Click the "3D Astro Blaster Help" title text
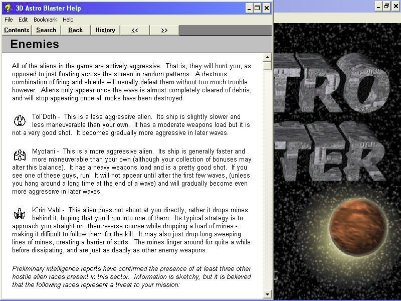 coord(48,8)
